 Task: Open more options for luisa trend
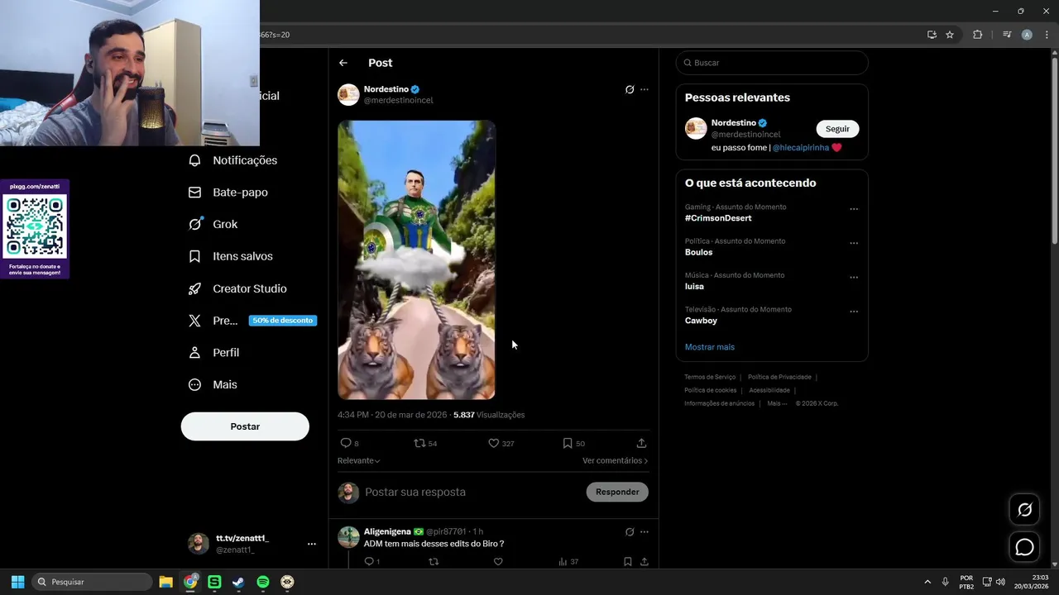point(854,278)
